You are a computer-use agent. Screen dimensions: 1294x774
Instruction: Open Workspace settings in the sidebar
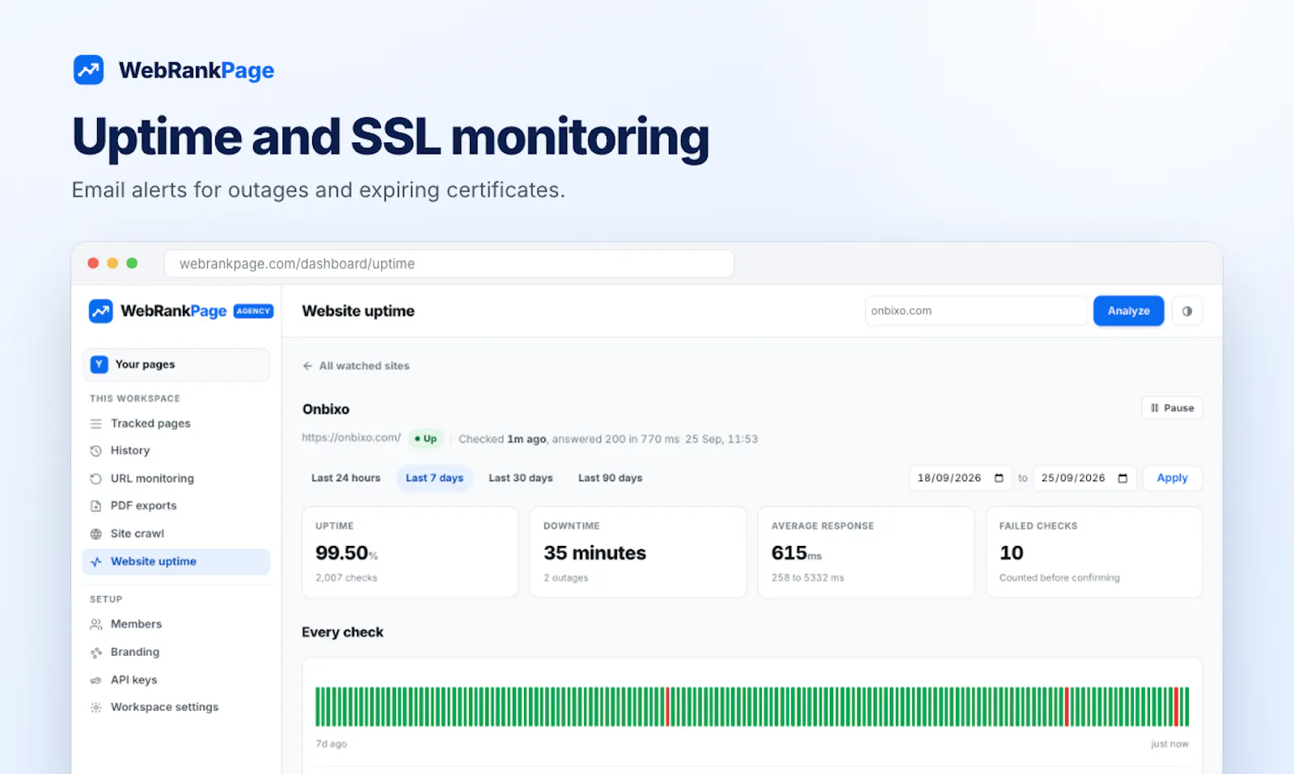pos(176,708)
